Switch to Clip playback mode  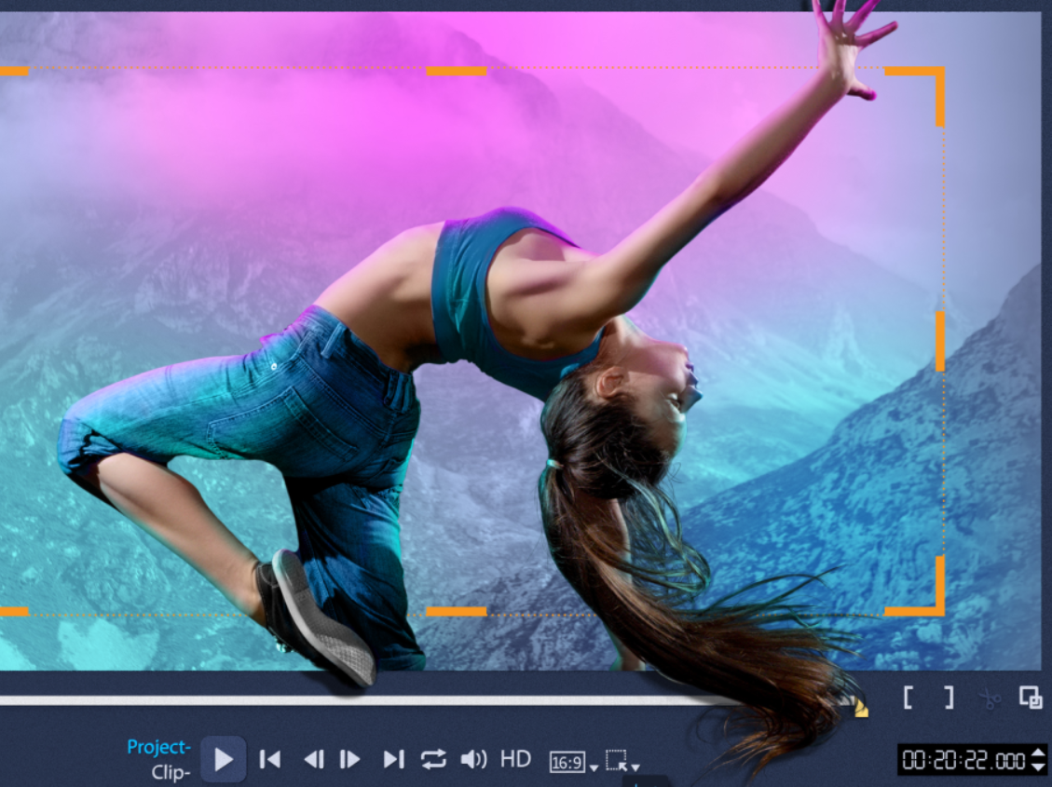(171, 773)
